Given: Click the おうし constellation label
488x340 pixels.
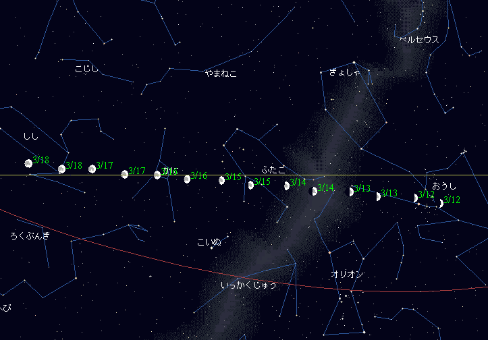Looking at the screenshot, I should pyautogui.click(x=444, y=186).
